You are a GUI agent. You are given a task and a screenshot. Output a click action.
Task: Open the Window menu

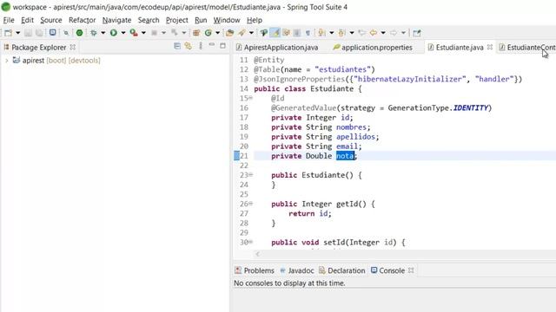[x=227, y=20]
